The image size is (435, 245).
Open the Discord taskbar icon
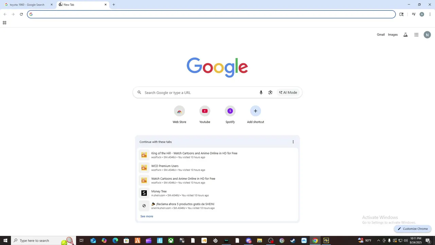[248, 241]
